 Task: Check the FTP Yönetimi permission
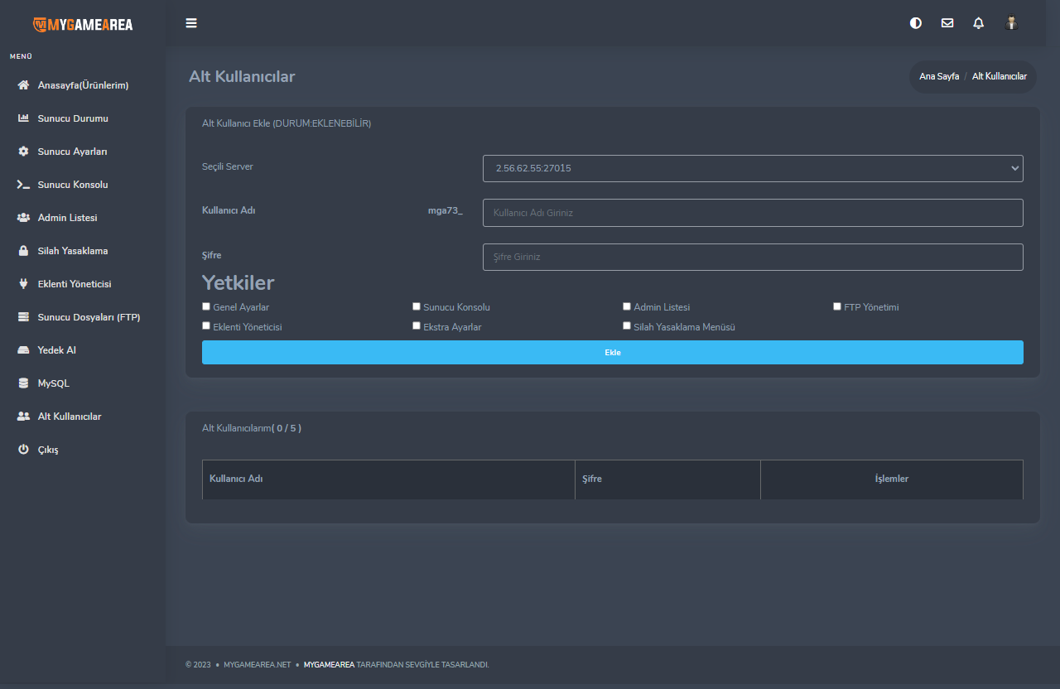click(x=837, y=306)
